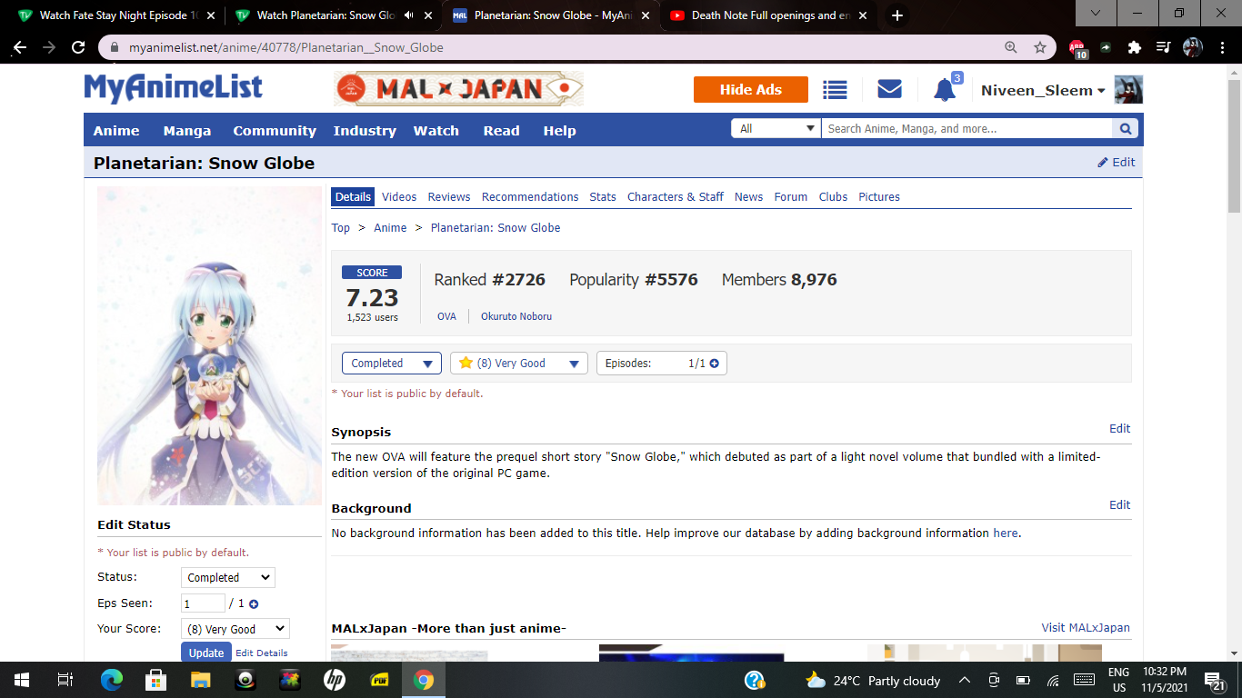Open the Anime navigation menu
The height and width of the screenshot is (698, 1242).
tap(116, 131)
